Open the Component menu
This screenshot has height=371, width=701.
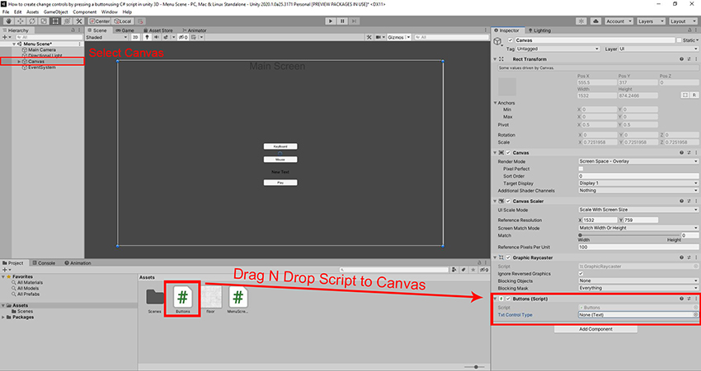point(84,12)
